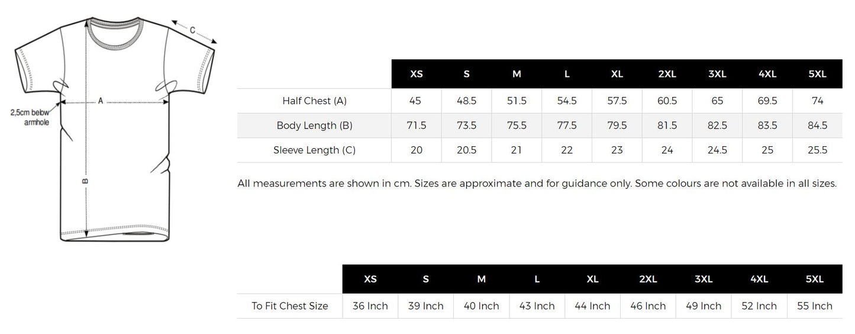Click the 48.5 Half Chest value
This screenshot has height=334, width=855.
466,101
